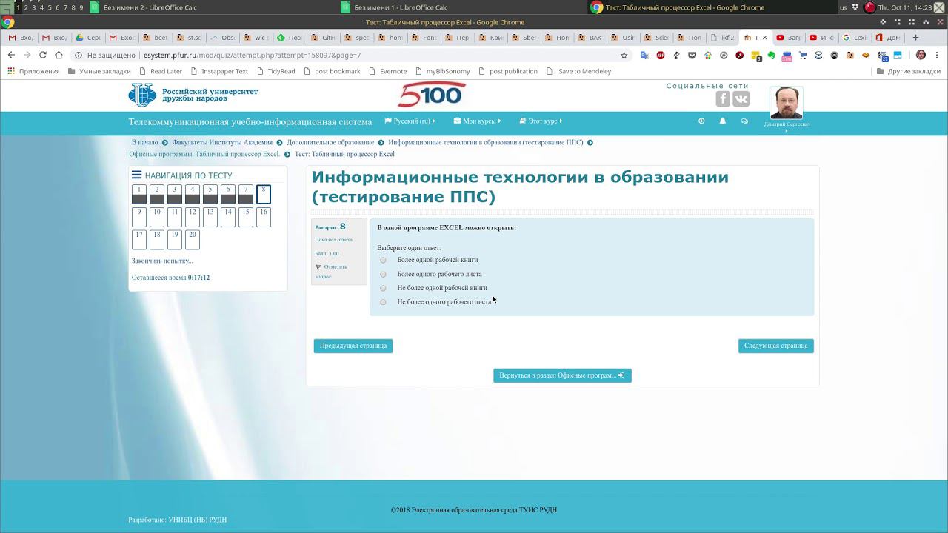Click the browser address bar URL
948x533 pixels.
[252, 56]
